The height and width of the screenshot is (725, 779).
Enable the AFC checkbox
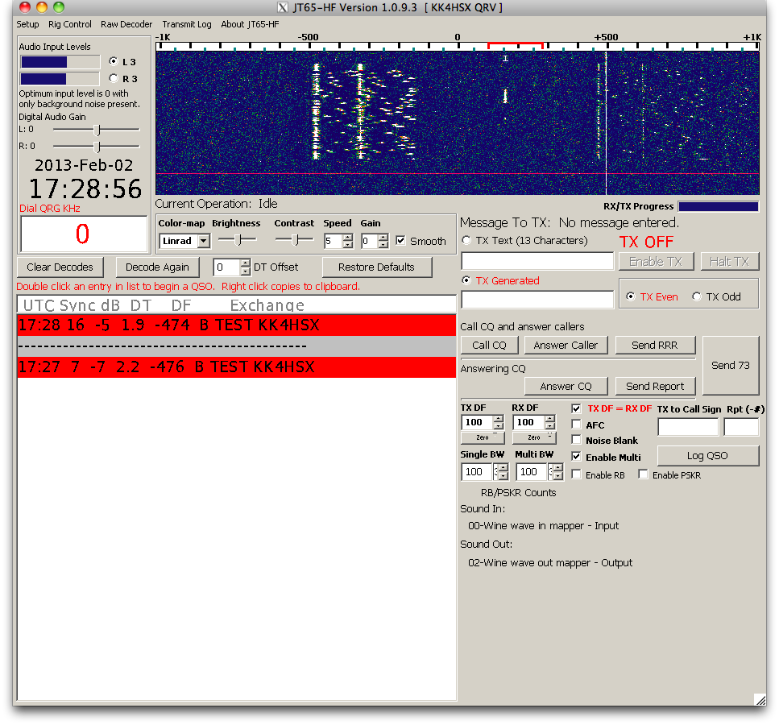tap(576, 425)
